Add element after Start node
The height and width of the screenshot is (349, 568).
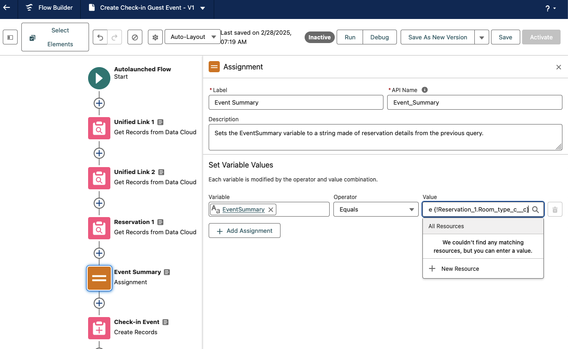(99, 103)
